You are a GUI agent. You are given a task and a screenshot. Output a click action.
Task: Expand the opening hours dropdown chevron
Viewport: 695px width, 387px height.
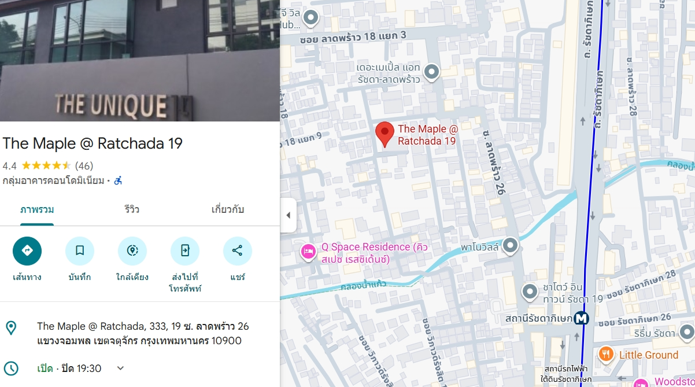pos(120,368)
